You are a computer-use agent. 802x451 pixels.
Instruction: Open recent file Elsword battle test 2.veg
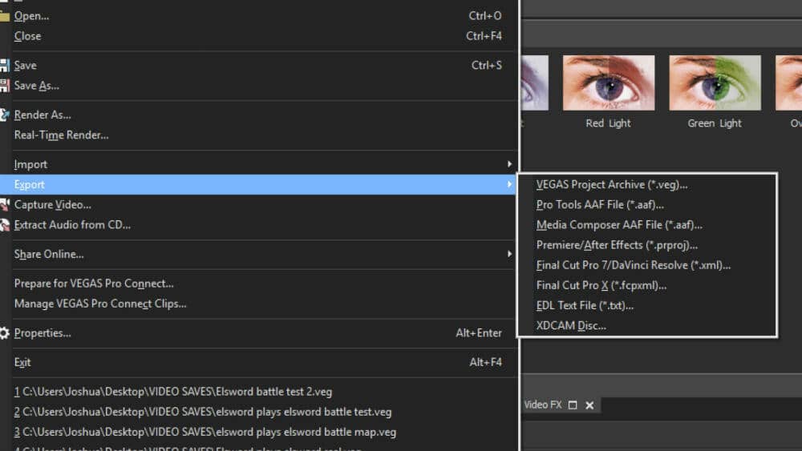257,392
